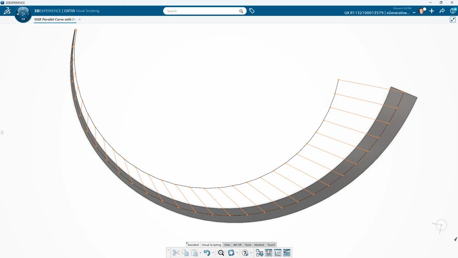Expand the Update options dropdown arrow

pyautogui.click(x=237, y=253)
